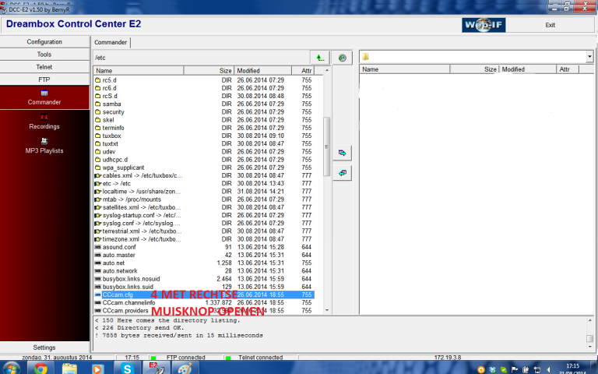Launch Google Chrome from the taskbar

tap(40, 367)
